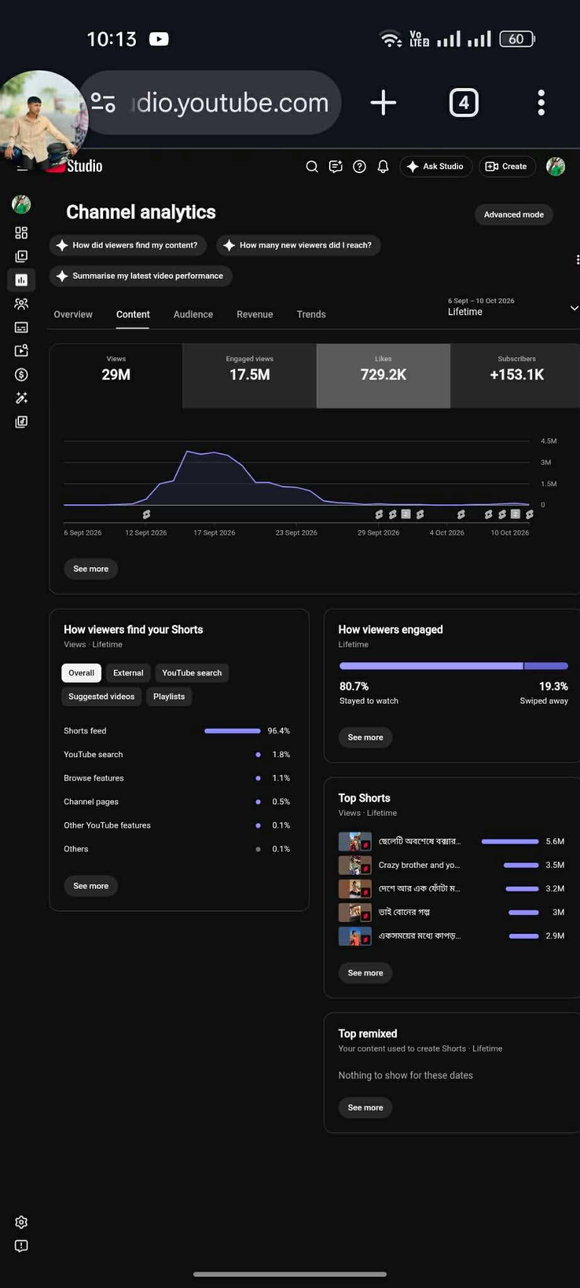Click 'Summarise my latest video performance' prompt
The image size is (580, 1288).
pyautogui.click(x=141, y=276)
